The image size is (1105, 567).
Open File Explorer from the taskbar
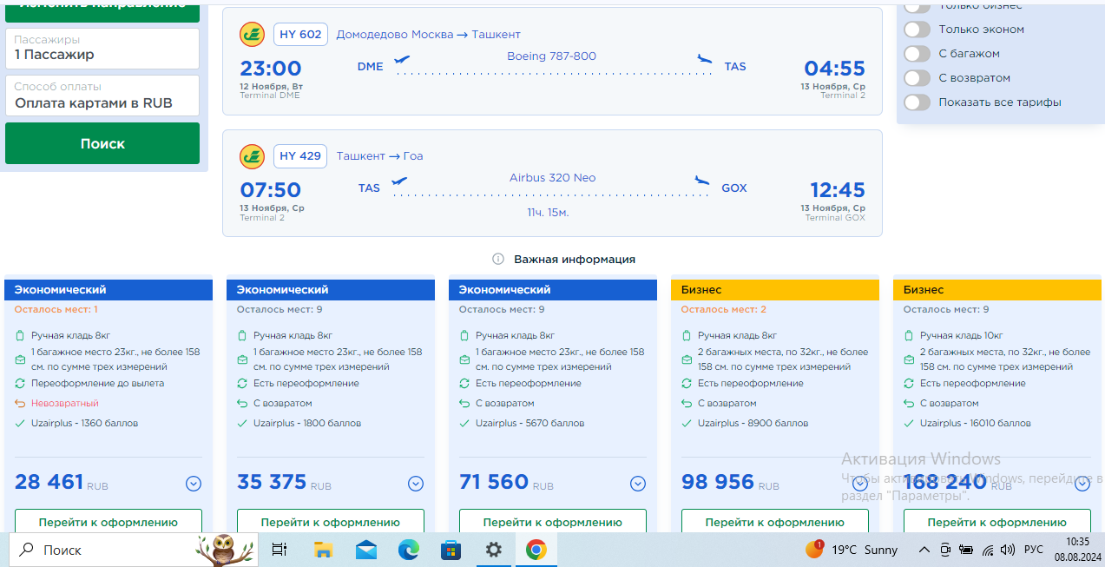pos(323,550)
